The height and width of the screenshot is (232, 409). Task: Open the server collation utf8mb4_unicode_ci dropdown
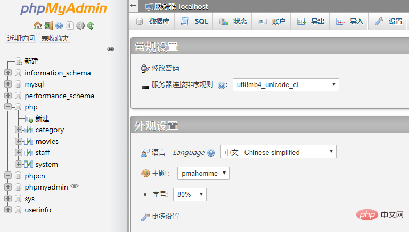286,84
